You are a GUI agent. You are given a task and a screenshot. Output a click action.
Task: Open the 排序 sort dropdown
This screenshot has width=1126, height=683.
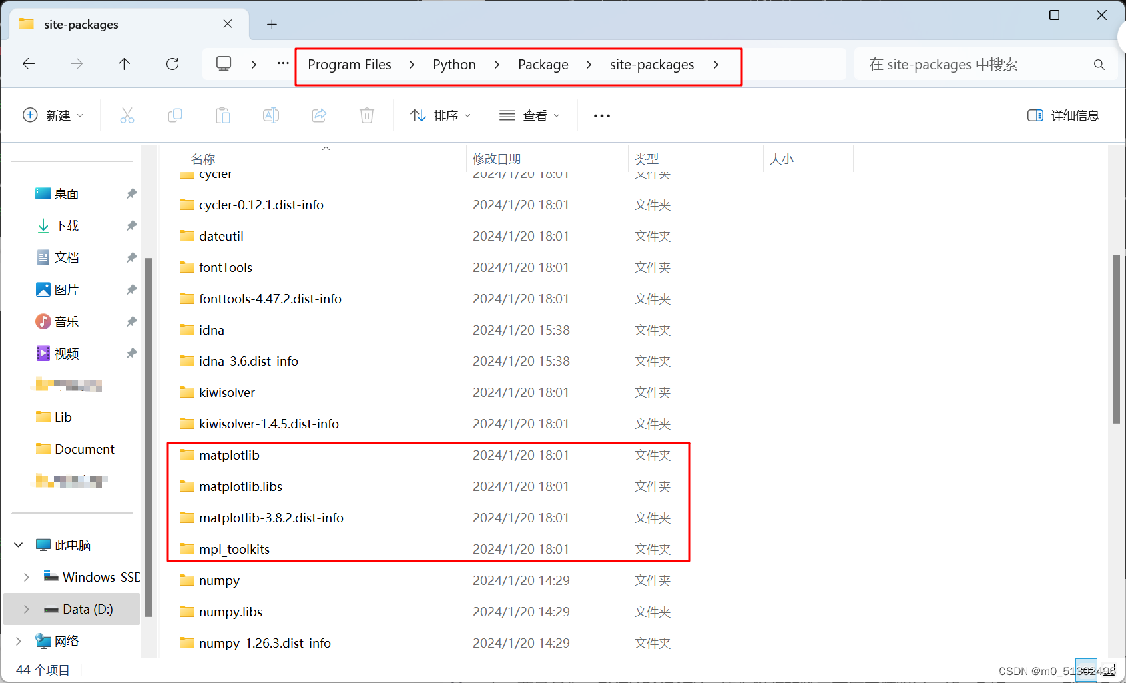[441, 115]
